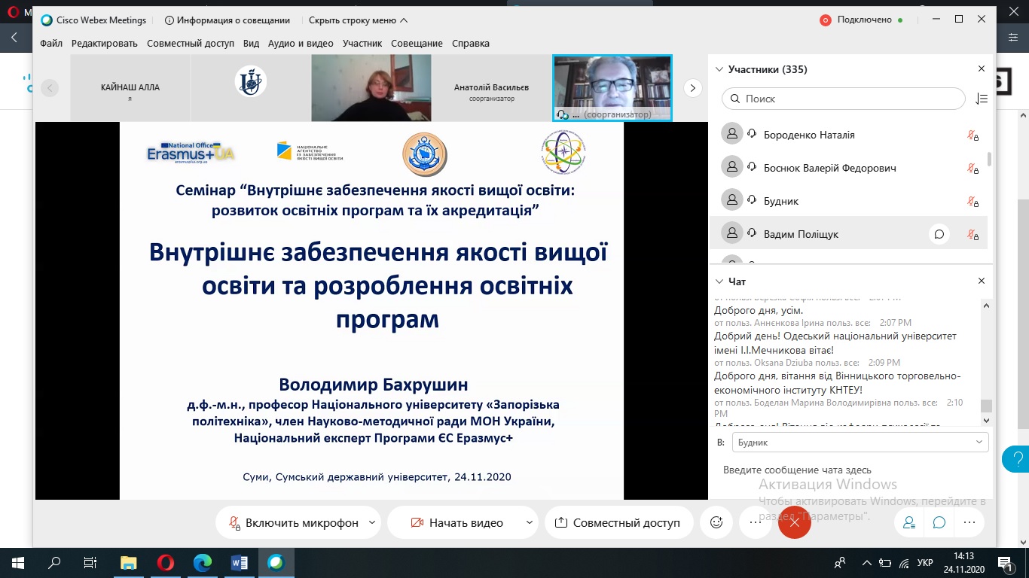Click the participants list scrollbar thumb
This screenshot has width=1029, height=578.
[989, 159]
